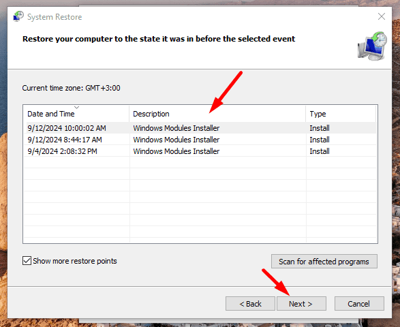Click the Type column header
The image size is (400, 327).
point(341,114)
